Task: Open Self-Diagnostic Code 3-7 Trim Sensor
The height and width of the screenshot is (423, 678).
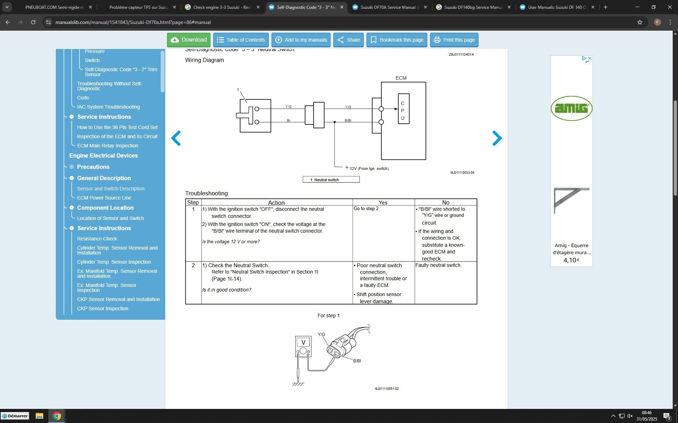Action: point(121,72)
